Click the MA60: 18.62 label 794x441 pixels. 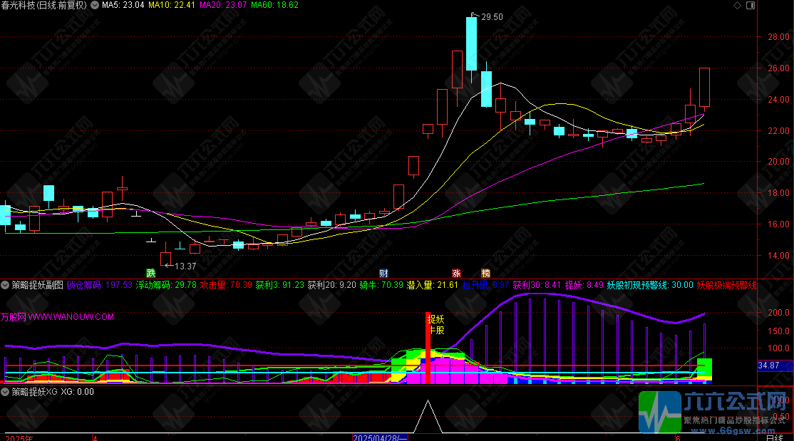click(x=275, y=5)
